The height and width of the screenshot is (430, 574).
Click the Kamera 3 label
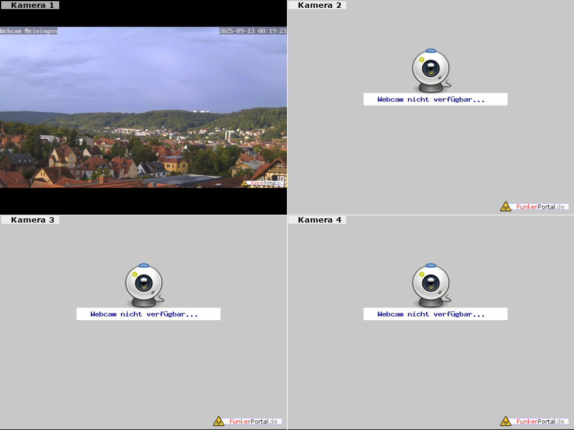pos(30,220)
